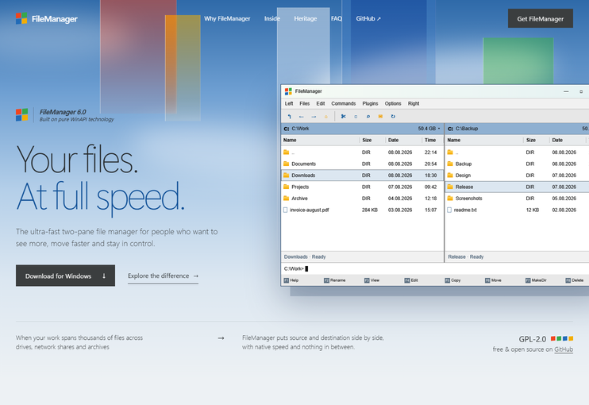The height and width of the screenshot is (405, 589).
Task: Click the scissors cut icon
Action: click(x=344, y=117)
